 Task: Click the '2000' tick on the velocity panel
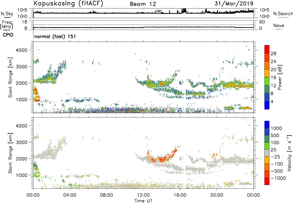(21, 159)
